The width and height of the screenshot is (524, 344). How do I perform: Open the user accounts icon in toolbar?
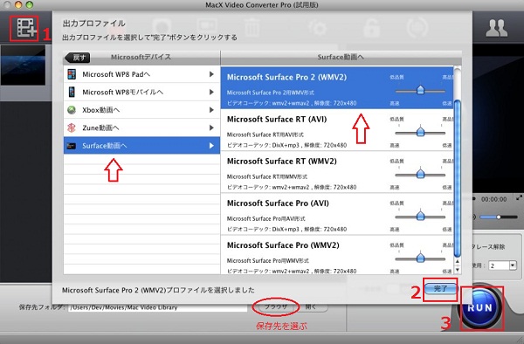pyautogui.click(x=497, y=28)
